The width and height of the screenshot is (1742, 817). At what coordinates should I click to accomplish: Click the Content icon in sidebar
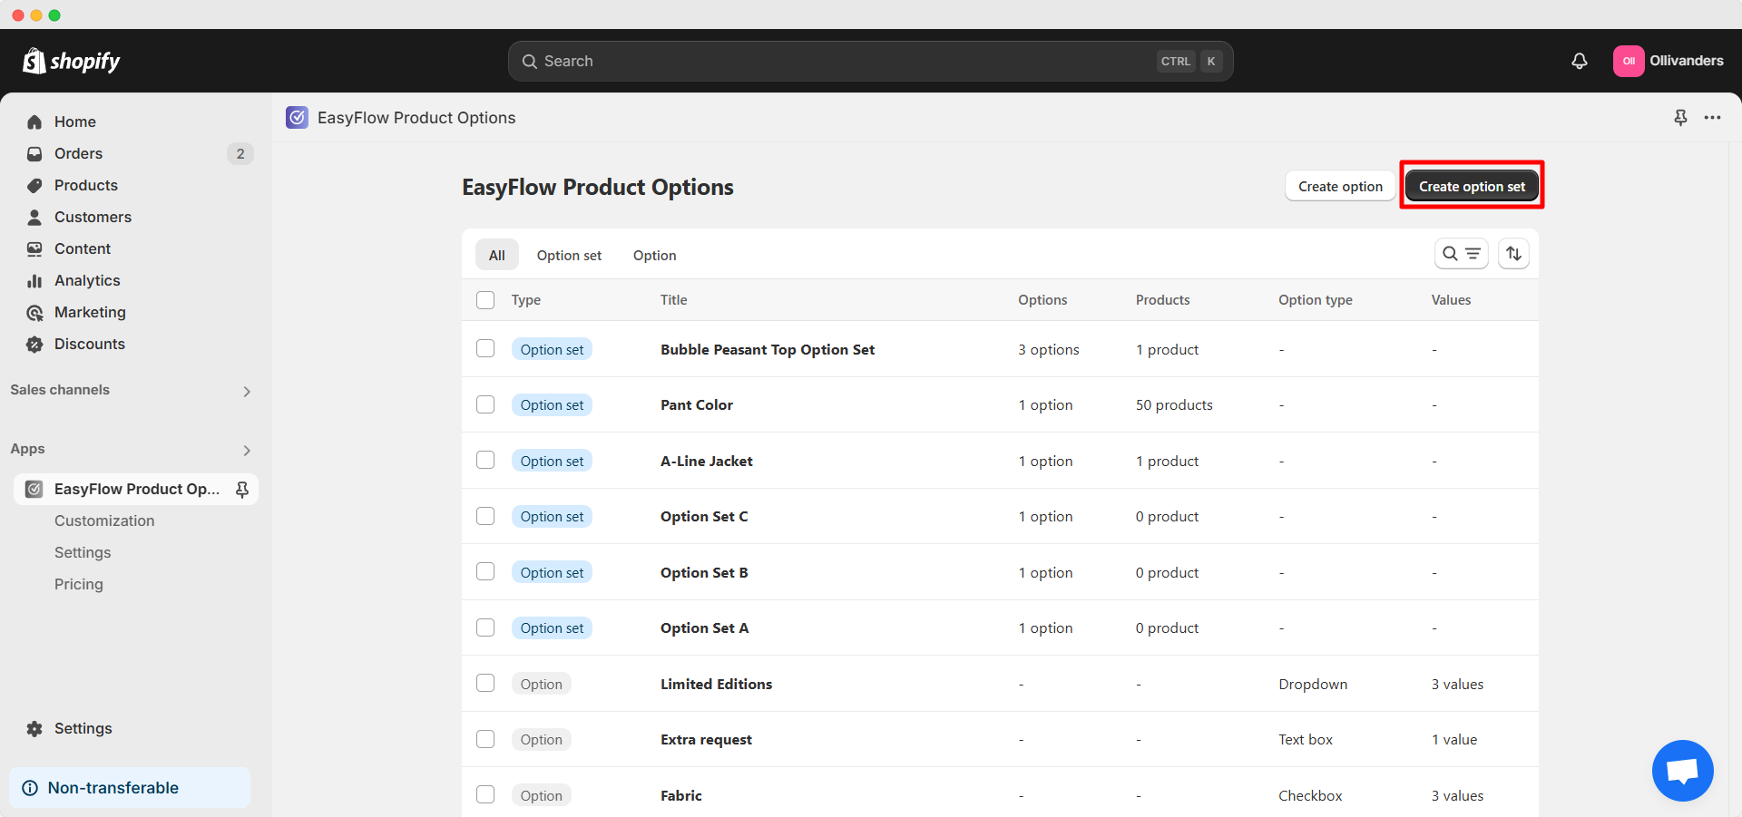34,248
